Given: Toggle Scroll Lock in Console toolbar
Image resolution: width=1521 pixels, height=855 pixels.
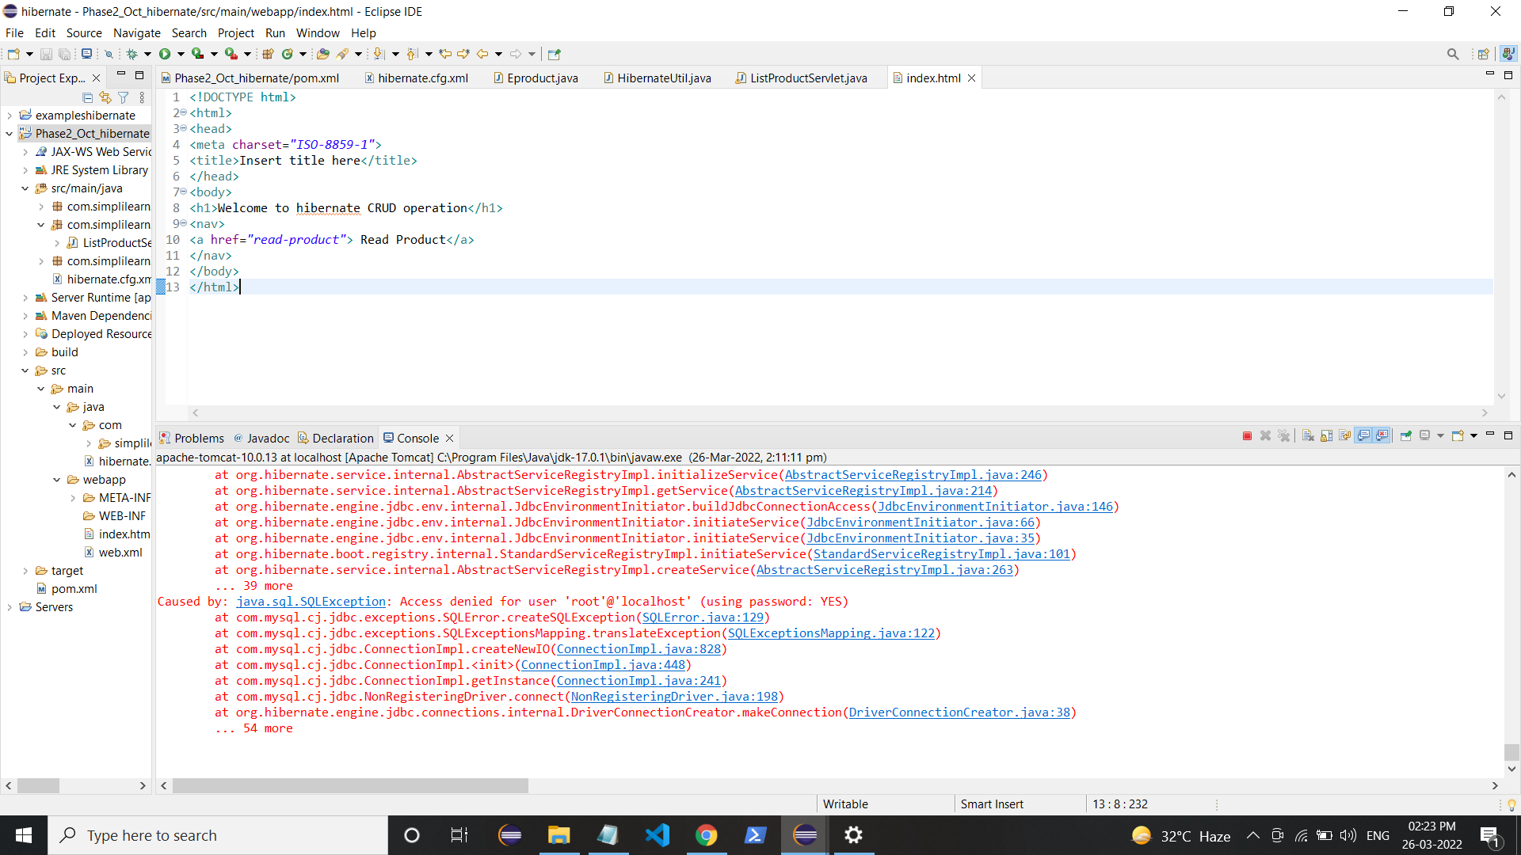Looking at the screenshot, I should click(1326, 436).
